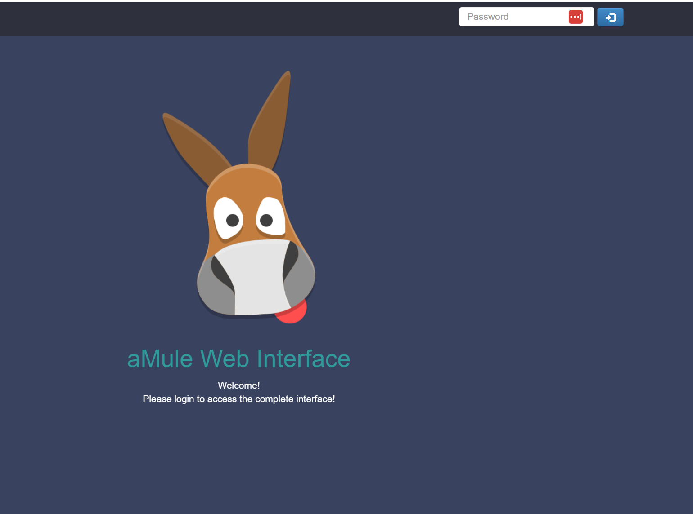Click the donkey's tall right ear
Viewport: 693px width, 514px height.
click(270, 121)
